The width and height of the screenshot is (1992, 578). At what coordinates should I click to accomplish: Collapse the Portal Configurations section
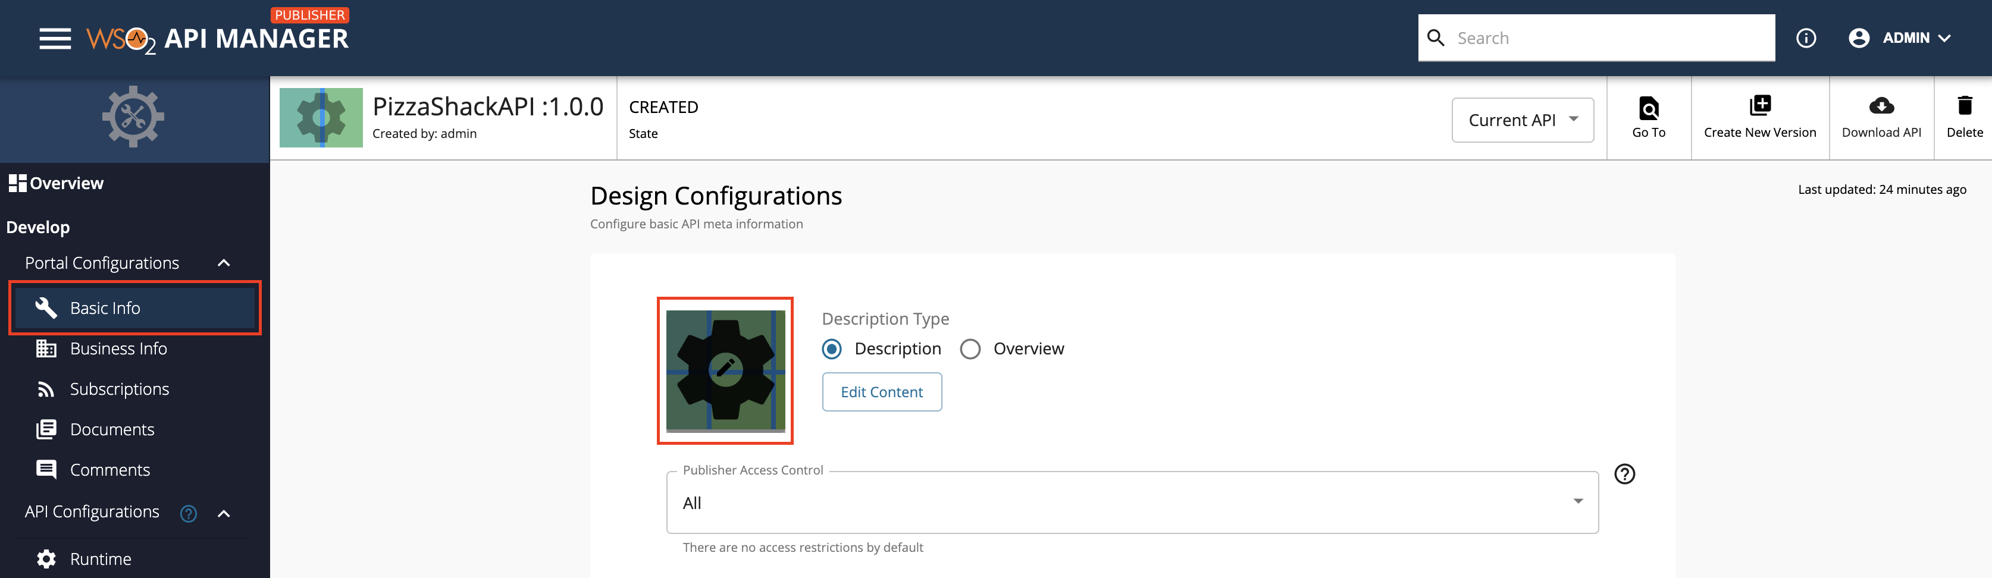click(x=224, y=263)
